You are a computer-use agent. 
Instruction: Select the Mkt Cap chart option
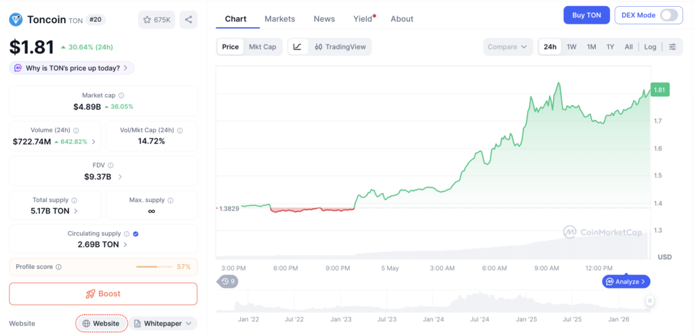(x=262, y=47)
